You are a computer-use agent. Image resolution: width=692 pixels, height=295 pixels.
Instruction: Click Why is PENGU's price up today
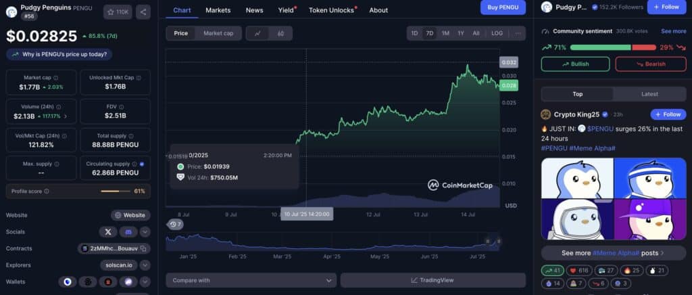(x=59, y=54)
